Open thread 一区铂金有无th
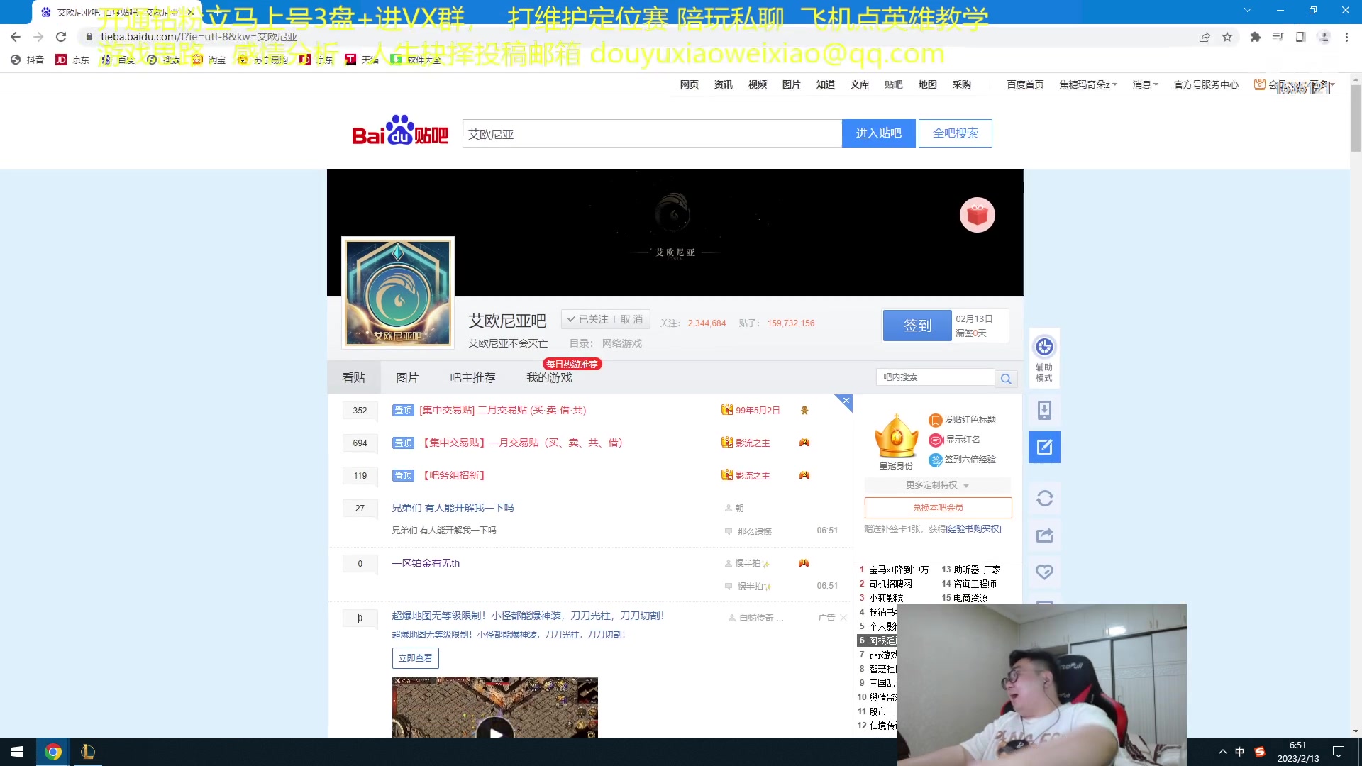Image resolution: width=1362 pixels, height=766 pixels. pos(426,563)
